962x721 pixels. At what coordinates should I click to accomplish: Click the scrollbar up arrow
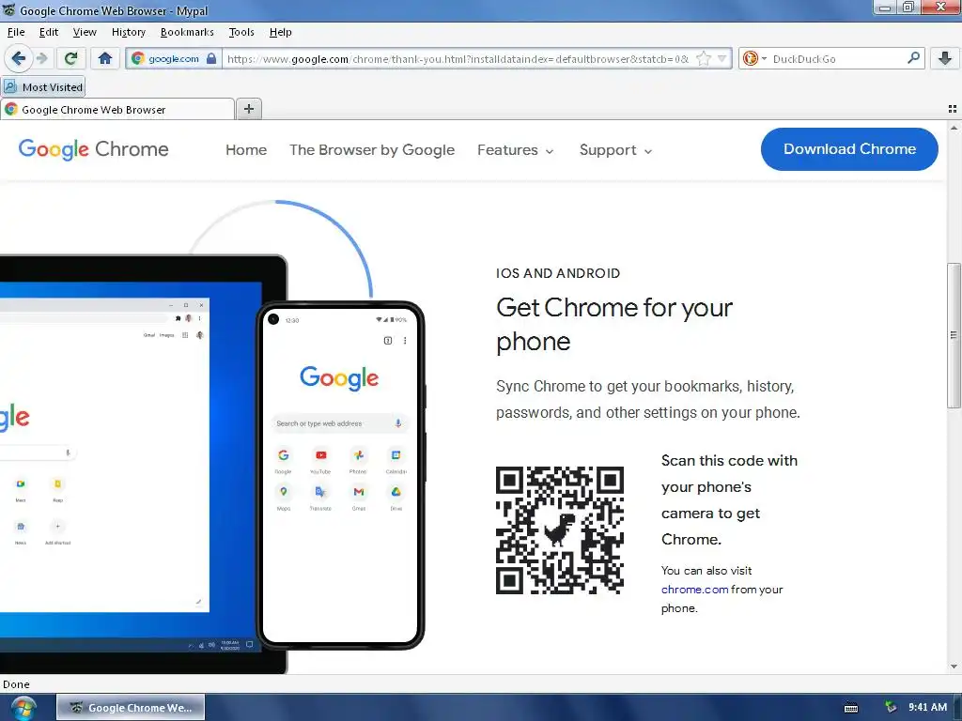(x=954, y=128)
